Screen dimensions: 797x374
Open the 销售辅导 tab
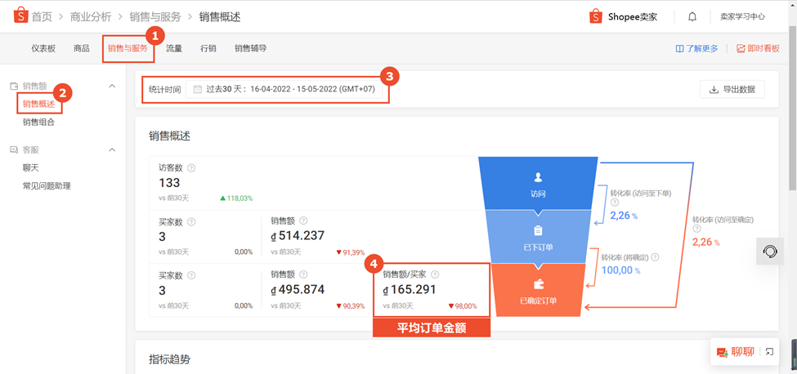[251, 49]
